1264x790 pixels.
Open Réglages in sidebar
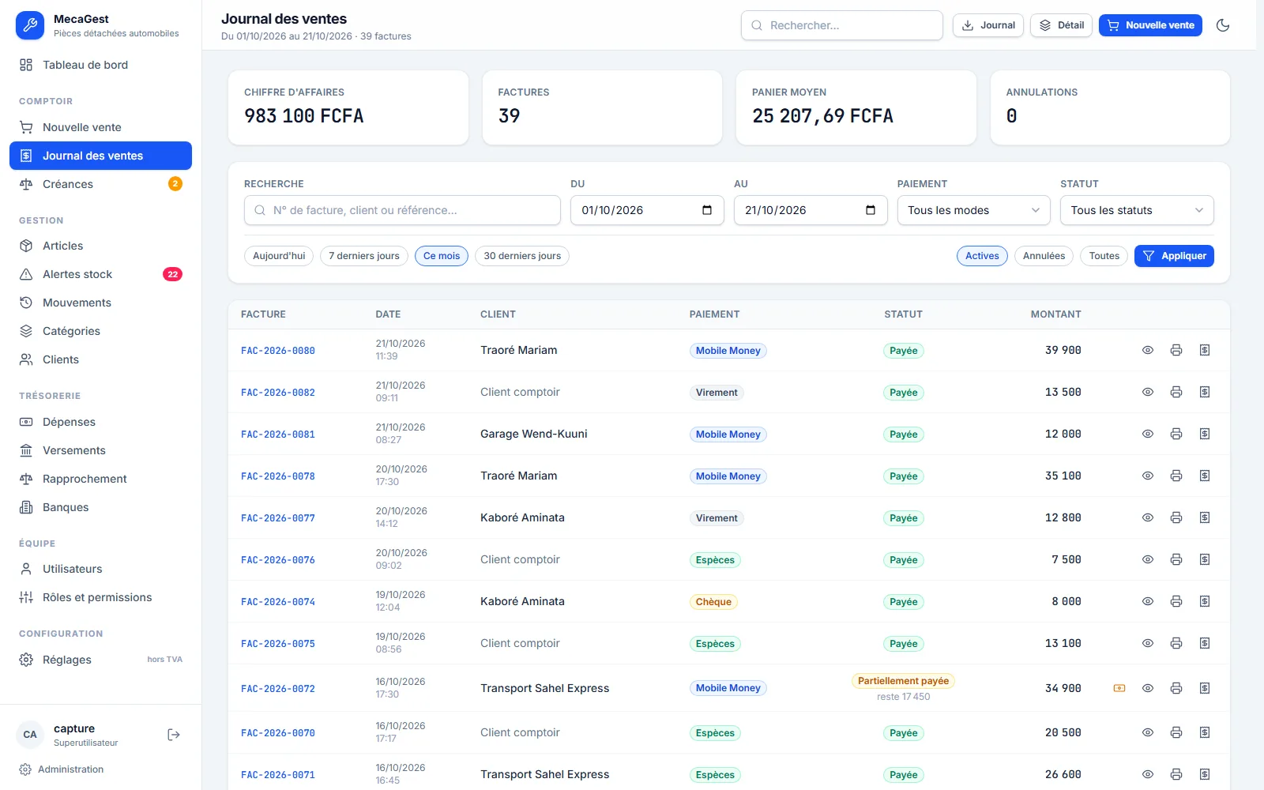(100, 660)
